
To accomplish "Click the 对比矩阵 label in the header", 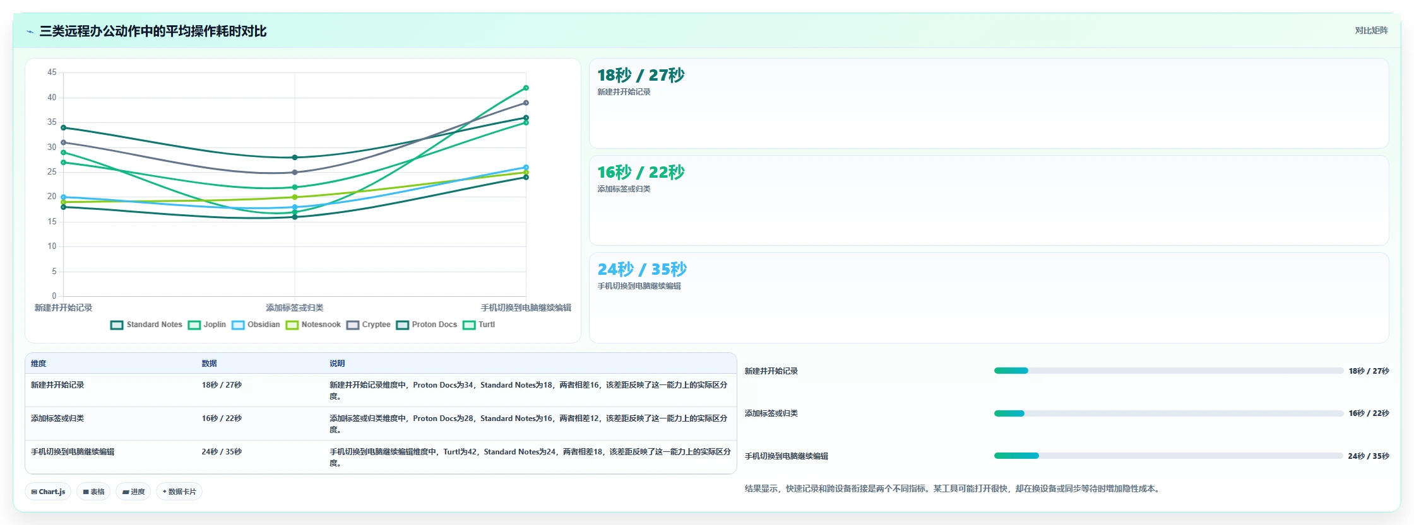I will point(1371,30).
